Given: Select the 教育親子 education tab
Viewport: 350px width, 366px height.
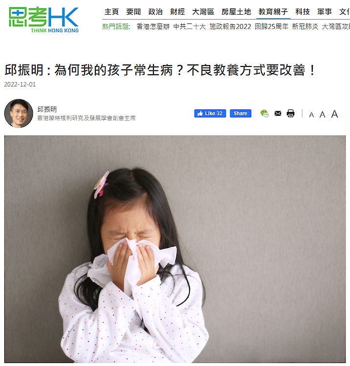Looking at the screenshot, I should tap(273, 12).
